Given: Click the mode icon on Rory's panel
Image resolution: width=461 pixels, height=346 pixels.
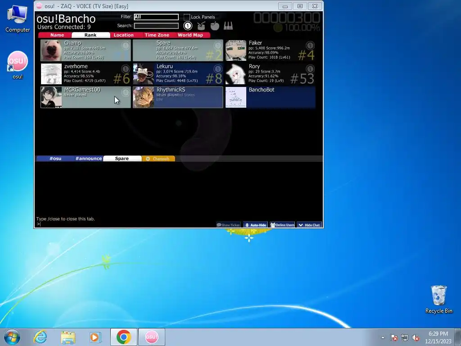Looking at the screenshot, I should 310,69.
